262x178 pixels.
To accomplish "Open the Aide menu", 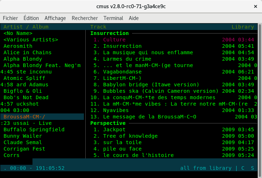I will tap(133, 18).
